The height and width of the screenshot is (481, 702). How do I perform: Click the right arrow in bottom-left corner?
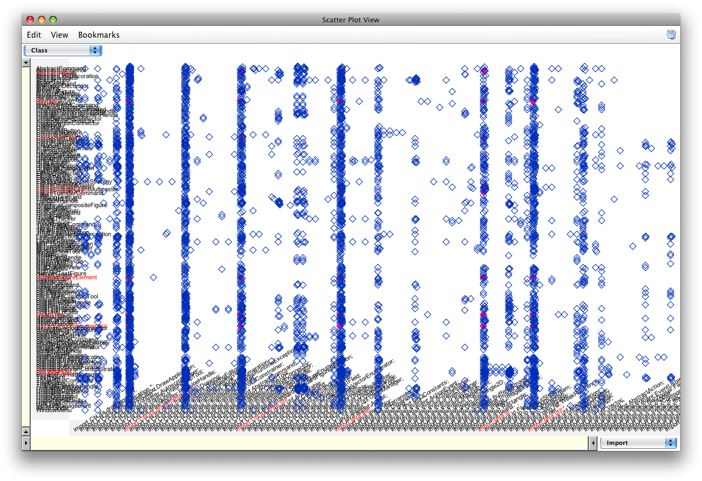coord(26,443)
